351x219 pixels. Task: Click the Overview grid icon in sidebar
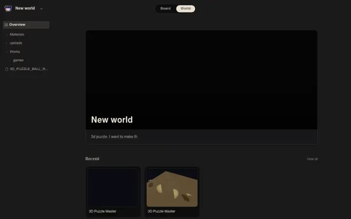6,25
